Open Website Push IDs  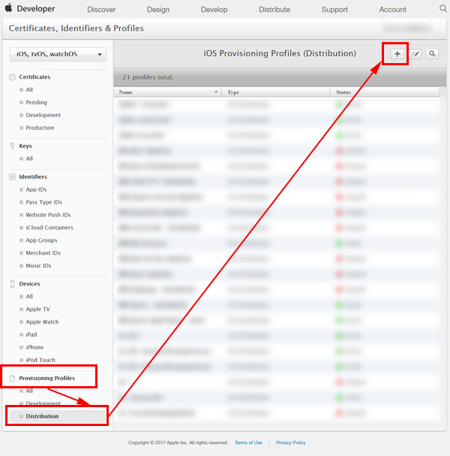[x=48, y=215]
